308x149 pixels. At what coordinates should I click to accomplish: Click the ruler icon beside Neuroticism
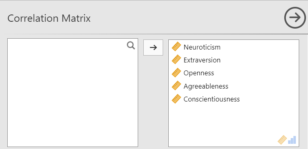pyautogui.click(x=176, y=47)
